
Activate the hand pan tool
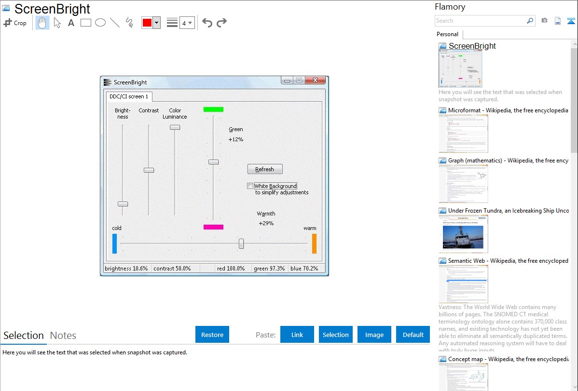(x=42, y=23)
